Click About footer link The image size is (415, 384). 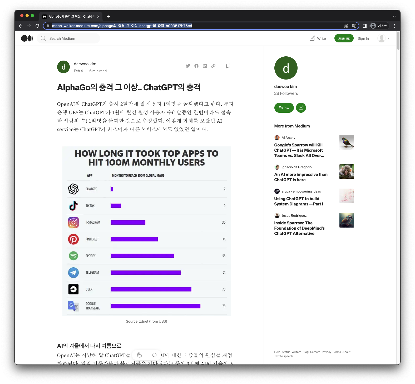(347, 352)
